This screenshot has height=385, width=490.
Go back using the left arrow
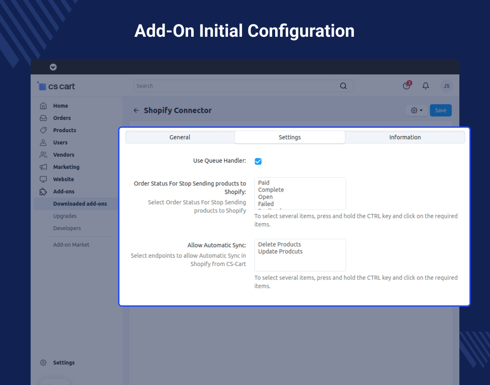pyautogui.click(x=136, y=111)
